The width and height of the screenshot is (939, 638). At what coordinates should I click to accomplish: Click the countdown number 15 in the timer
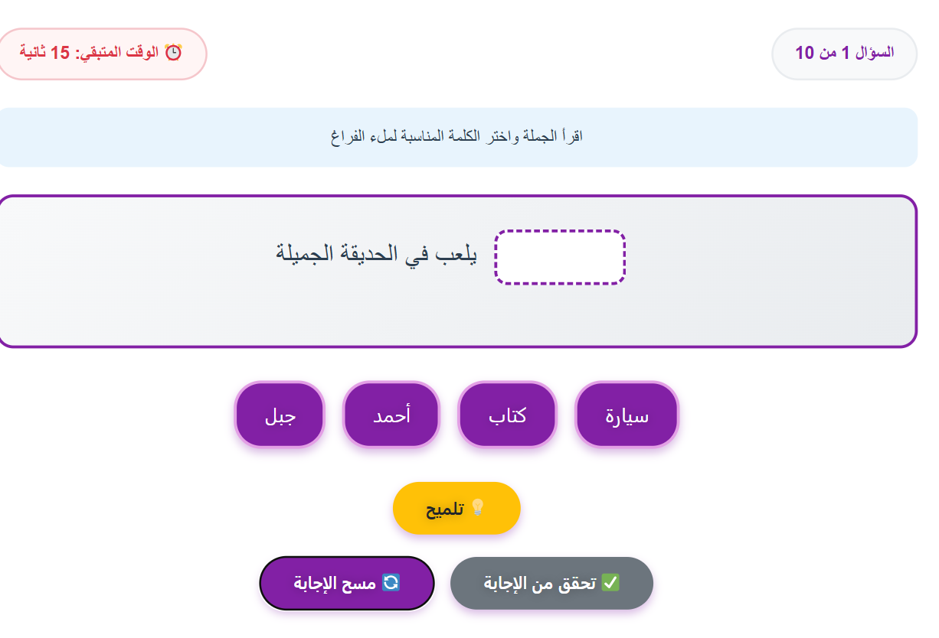[60, 54]
